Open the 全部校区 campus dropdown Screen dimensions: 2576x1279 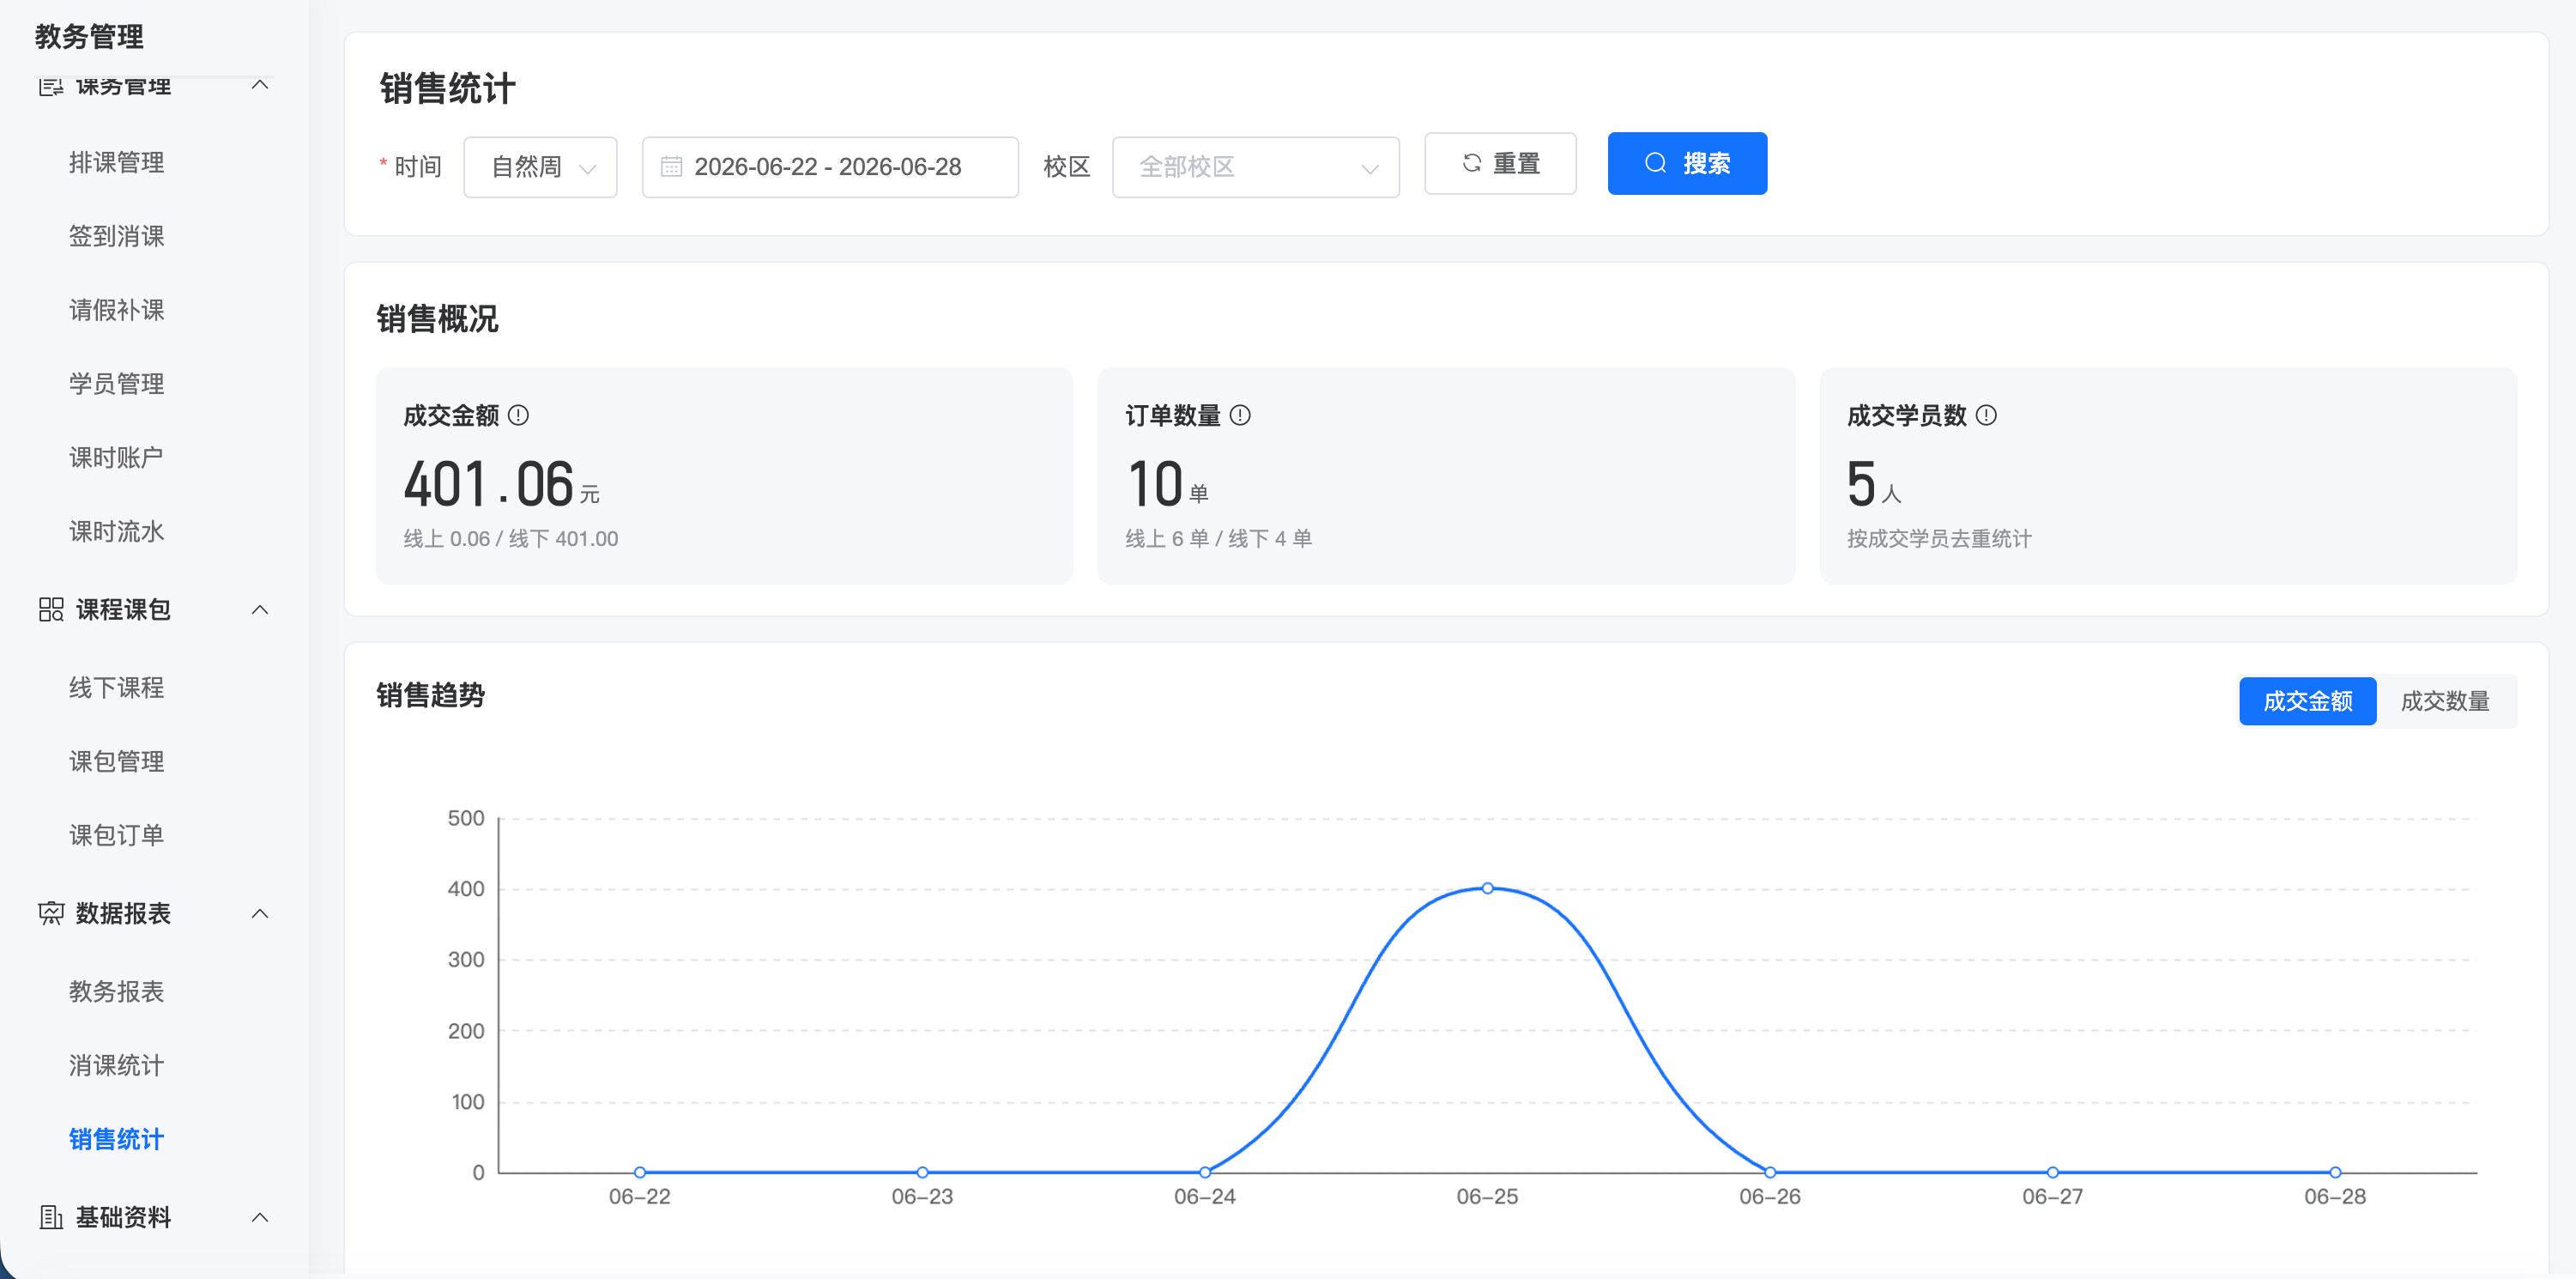click(x=1255, y=167)
